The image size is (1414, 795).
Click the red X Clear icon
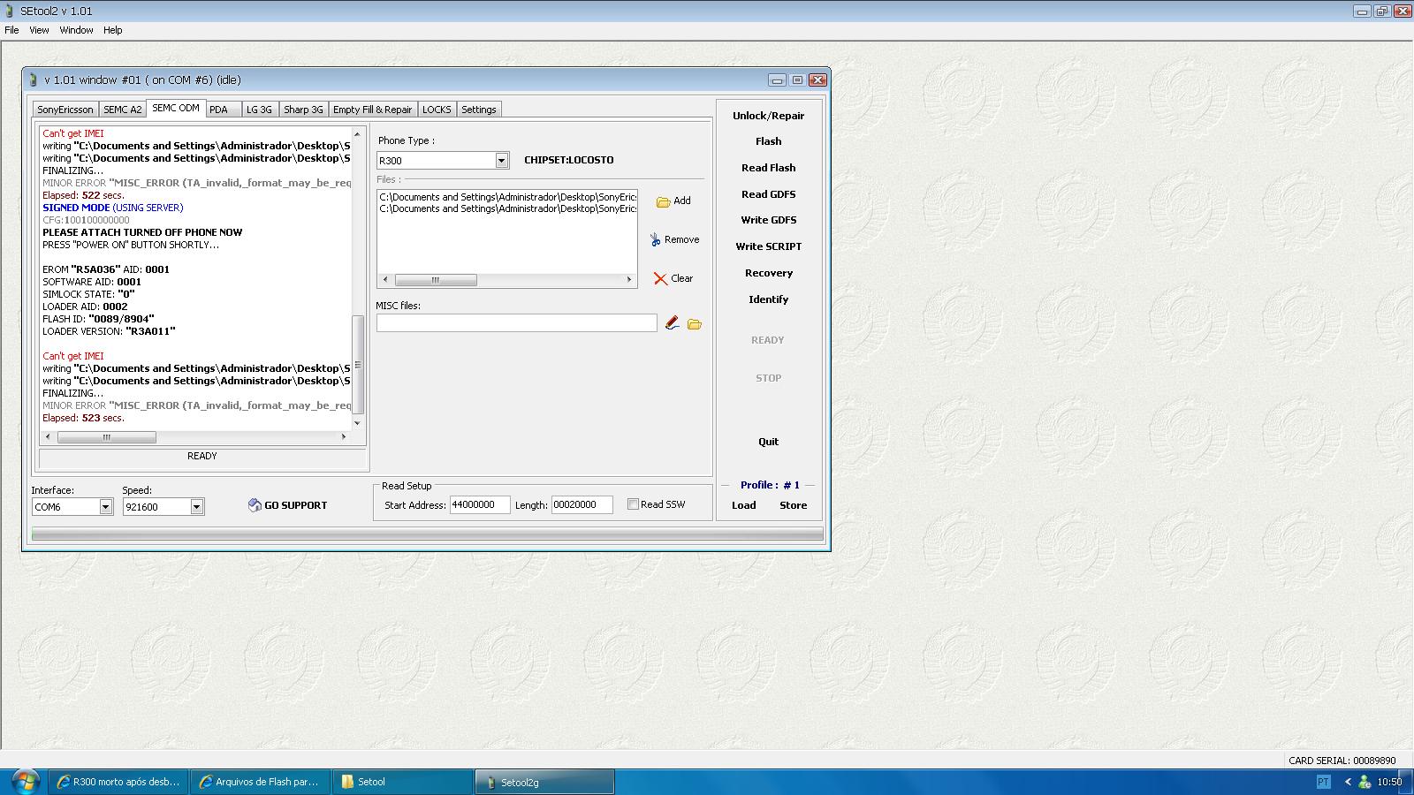660,278
